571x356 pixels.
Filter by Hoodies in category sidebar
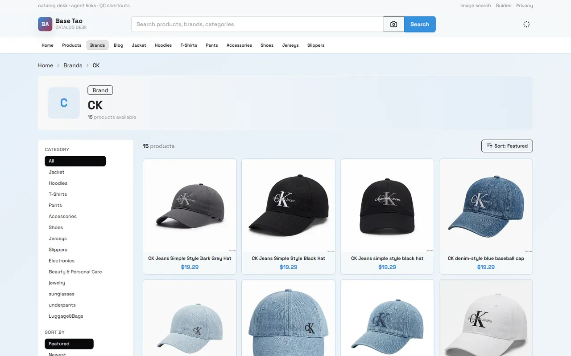click(x=58, y=183)
